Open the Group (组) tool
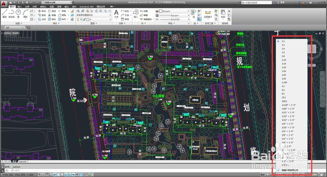Screen dimensions: 327x177 pos(193,14)
